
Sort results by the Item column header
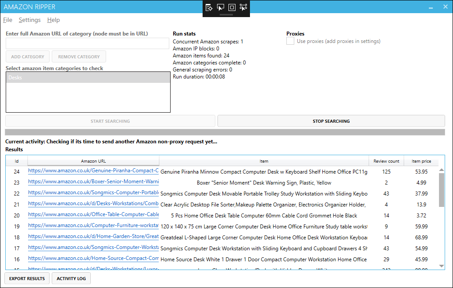[264, 161]
